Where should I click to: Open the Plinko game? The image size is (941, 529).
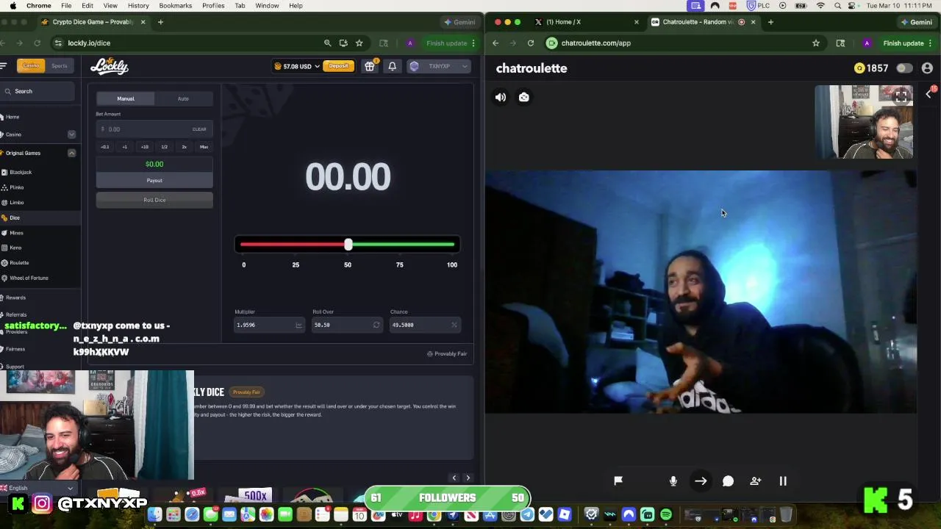click(16, 187)
